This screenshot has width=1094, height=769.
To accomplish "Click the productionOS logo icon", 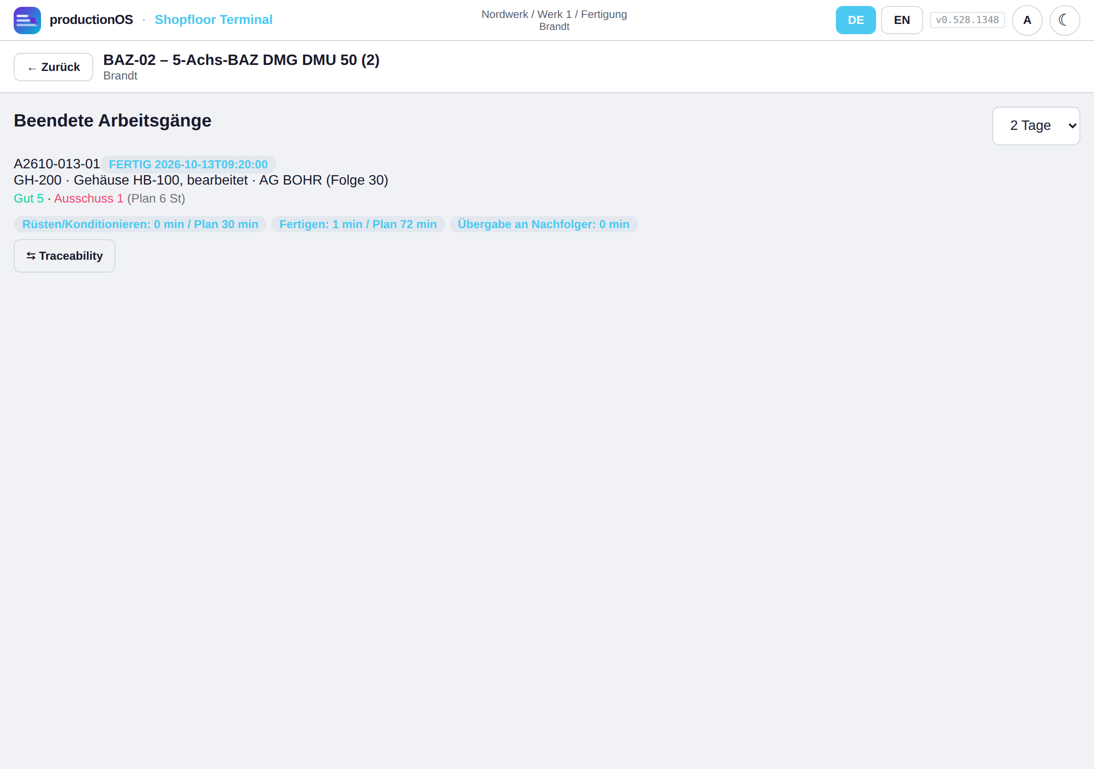I will tap(27, 20).
